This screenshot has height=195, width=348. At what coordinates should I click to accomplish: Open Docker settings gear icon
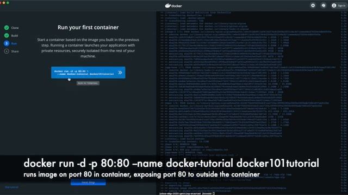(313, 5)
